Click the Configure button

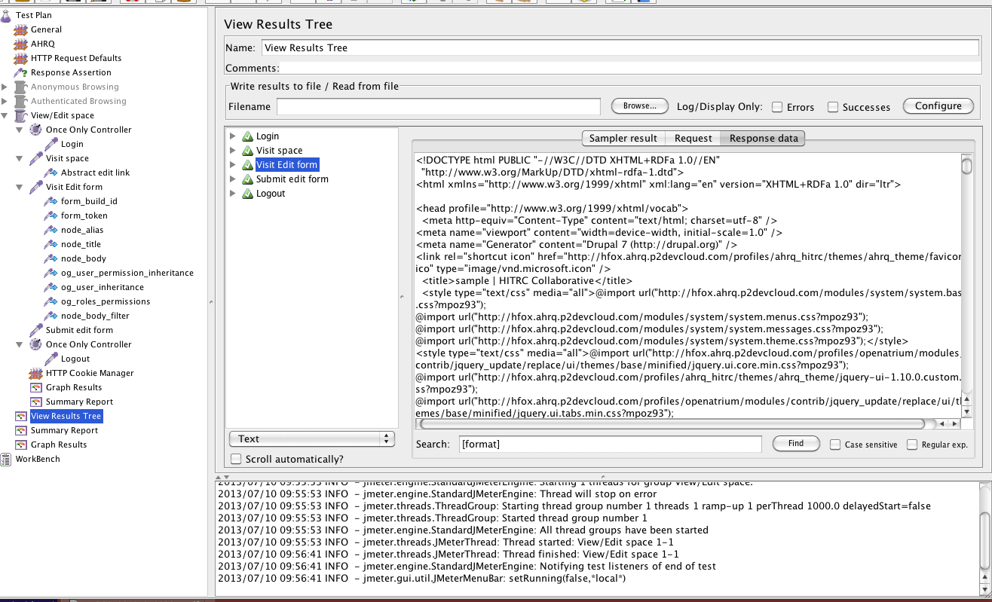[x=938, y=106]
